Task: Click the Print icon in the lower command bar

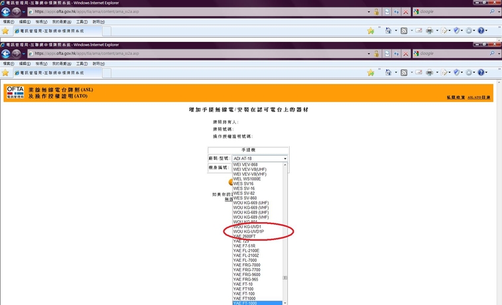Action: pos(430,72)
